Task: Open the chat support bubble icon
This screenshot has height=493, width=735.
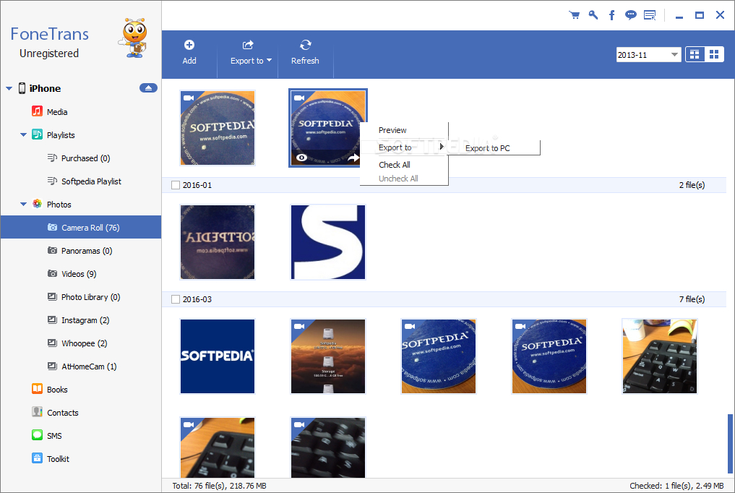Action: pyautogui.click(x=631, y=15)
